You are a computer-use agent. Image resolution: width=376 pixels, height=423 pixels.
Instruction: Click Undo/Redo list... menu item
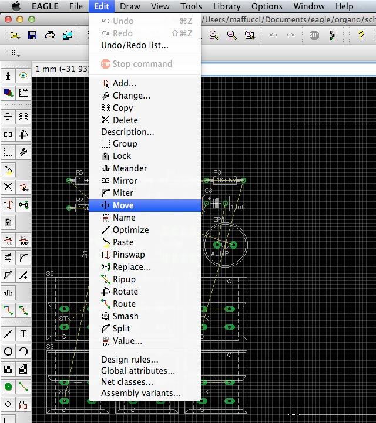(135, 45)
